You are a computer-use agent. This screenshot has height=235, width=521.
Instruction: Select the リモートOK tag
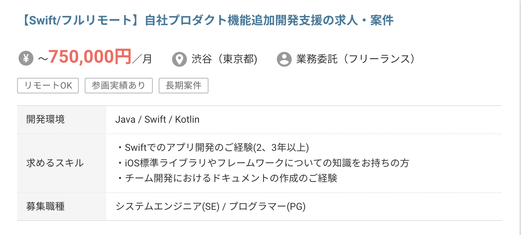pyautogui.click(x=48, y=86)
